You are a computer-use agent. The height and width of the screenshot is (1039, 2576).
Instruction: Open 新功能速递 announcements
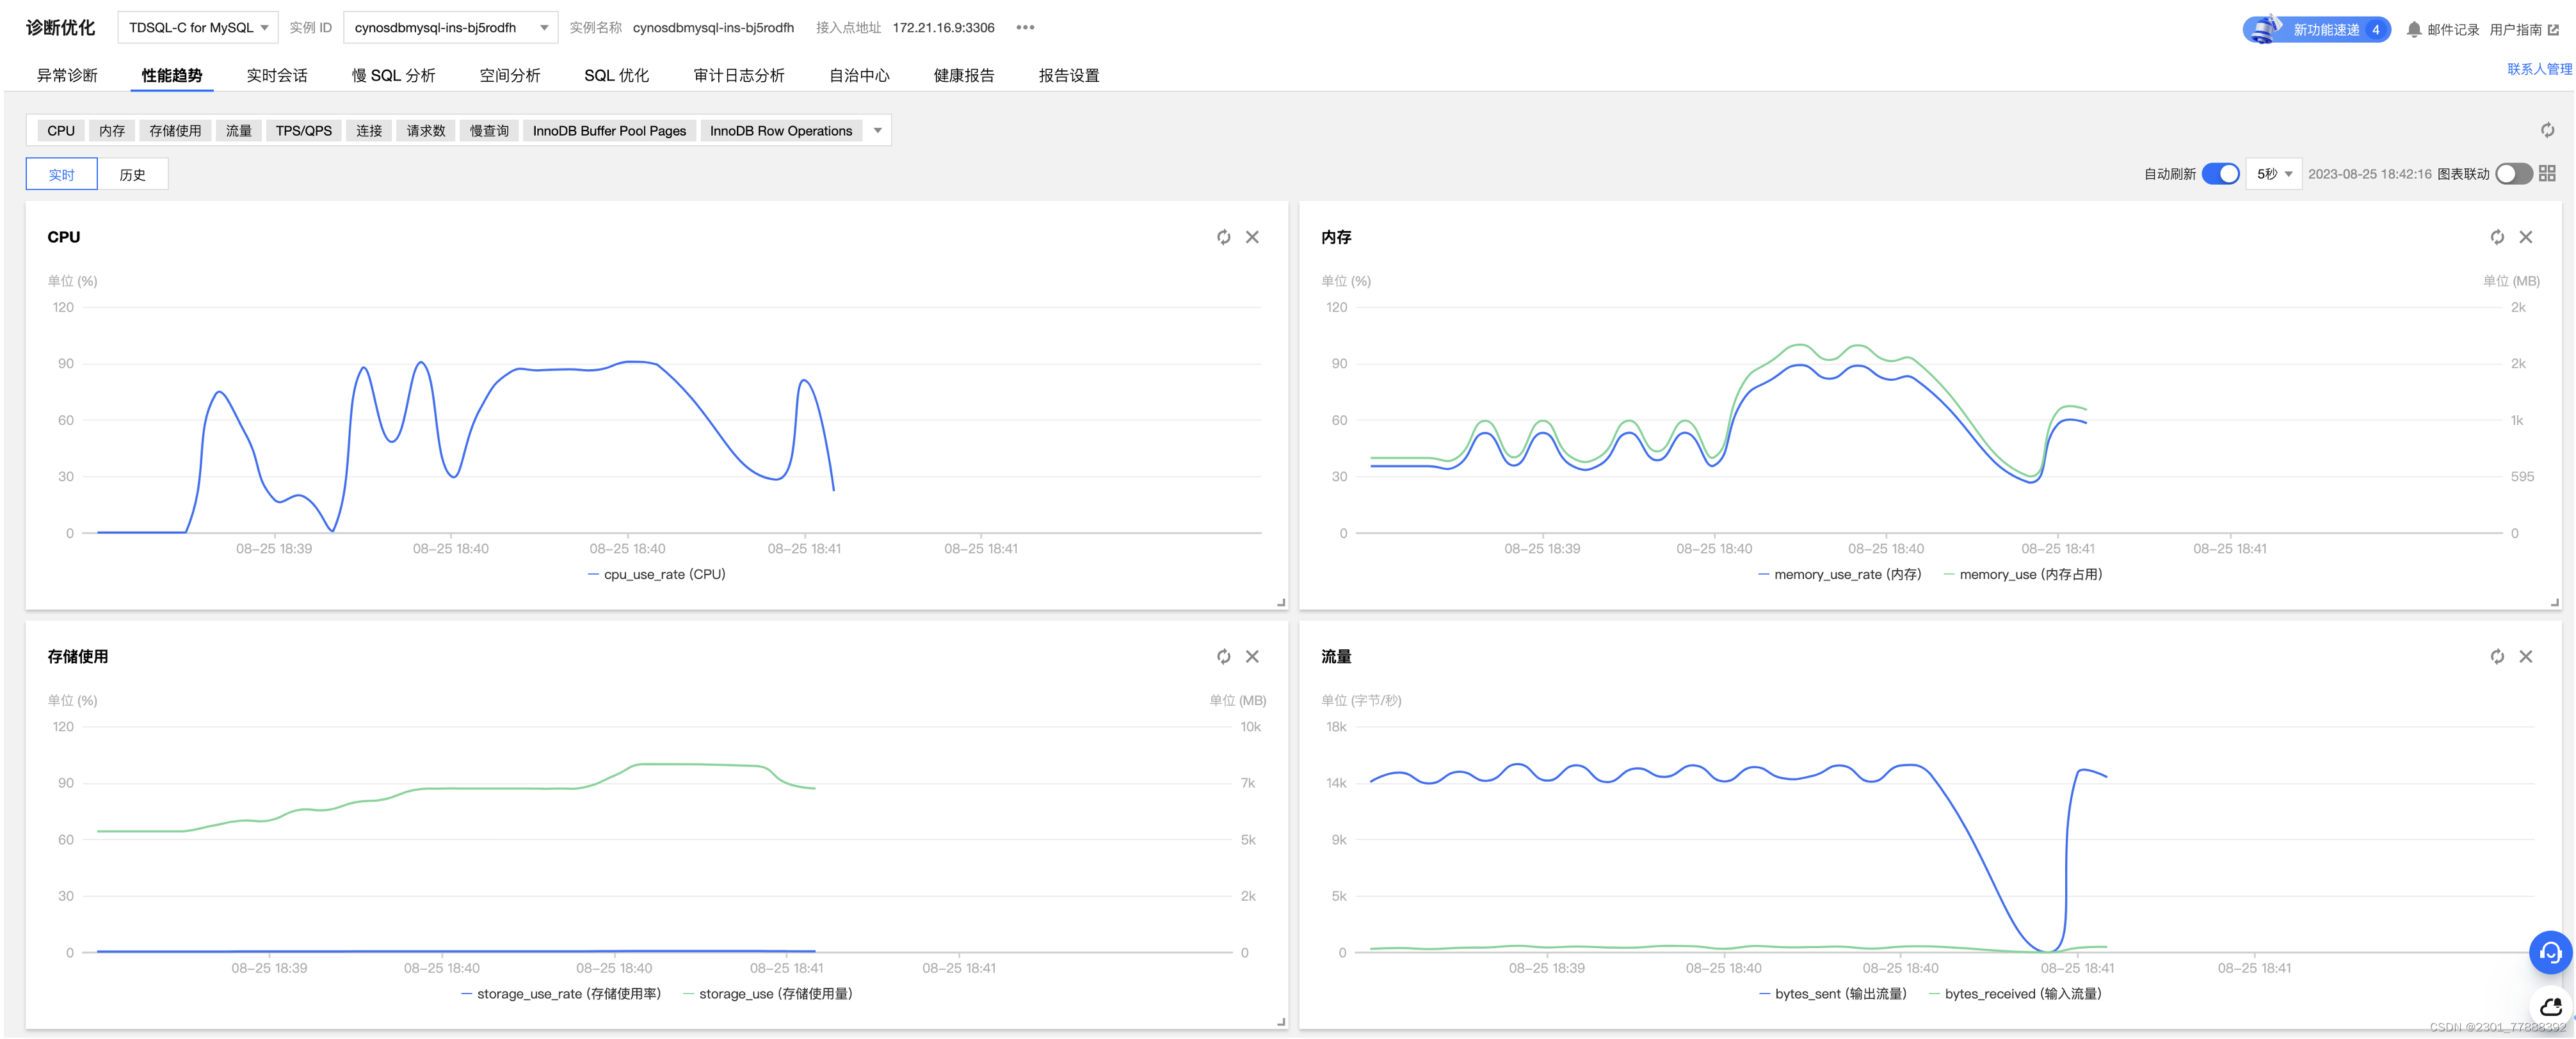click(2316, 29)
